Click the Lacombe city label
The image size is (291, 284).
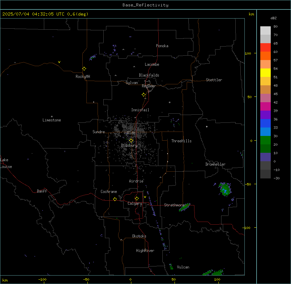pyautogui.click(x=152, y=64)
